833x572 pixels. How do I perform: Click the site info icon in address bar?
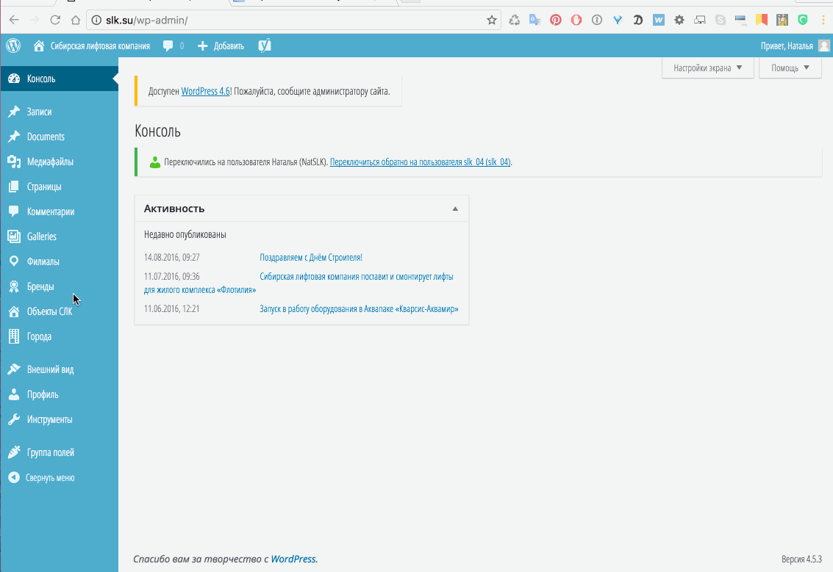tap(96, 20)
